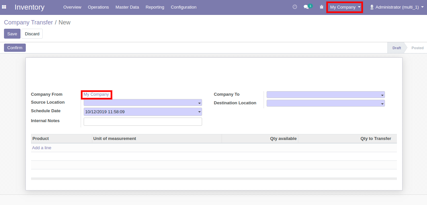Screen dimensions: 427x205
Task: Open the chat messages icon
Action: 306,7
